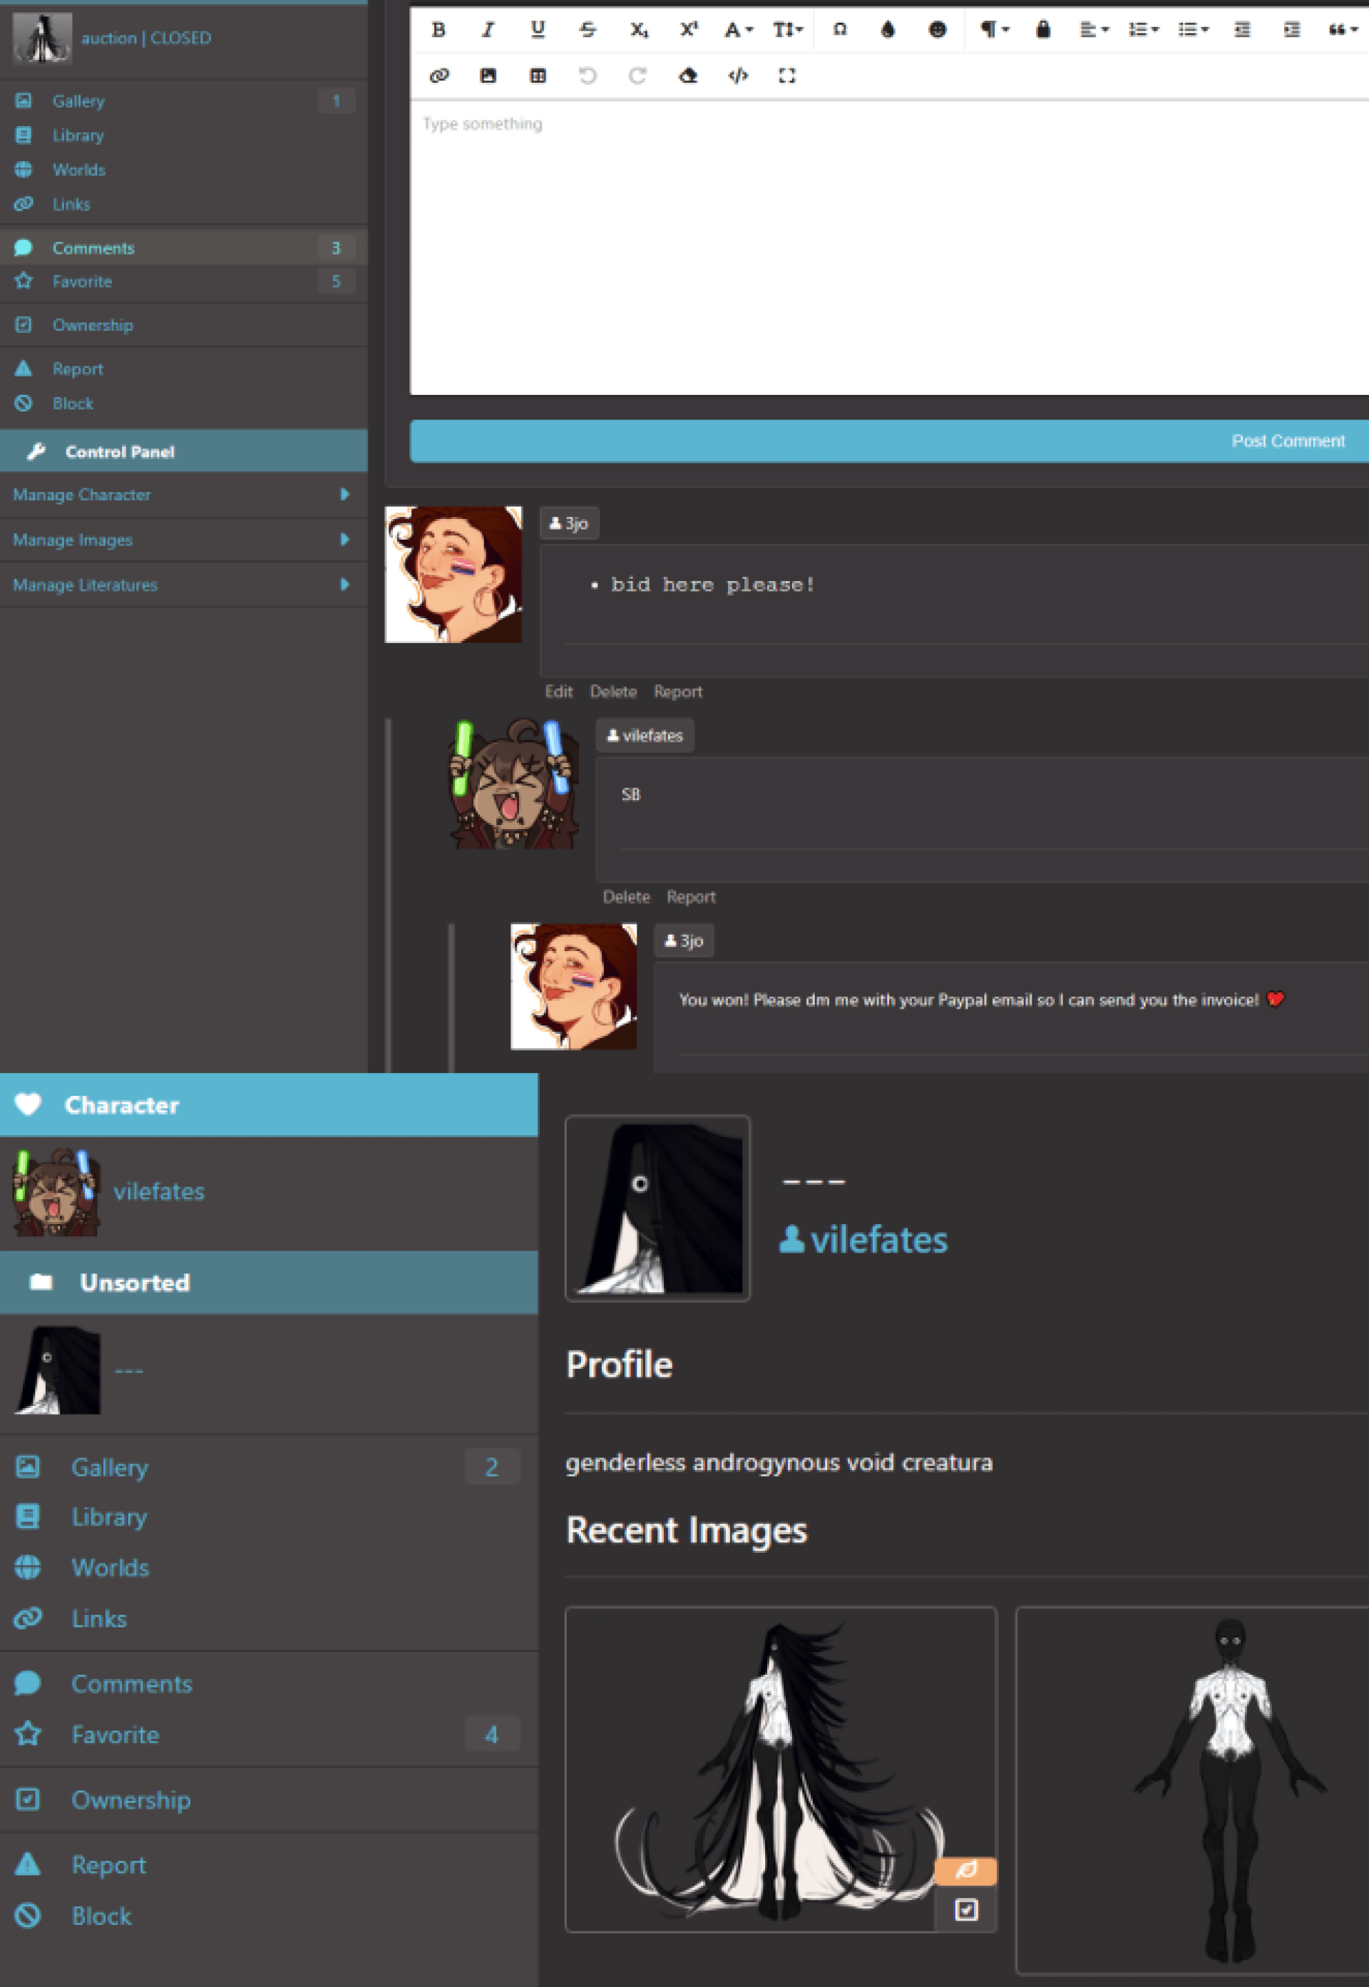Open Ownership in the lower character sidebar
Viewport: 1369px width, 1987px height.
click(130, 1799)
